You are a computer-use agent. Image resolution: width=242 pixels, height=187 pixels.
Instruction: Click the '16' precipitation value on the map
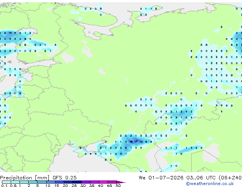pyautogui.click(x=131, y=142)
